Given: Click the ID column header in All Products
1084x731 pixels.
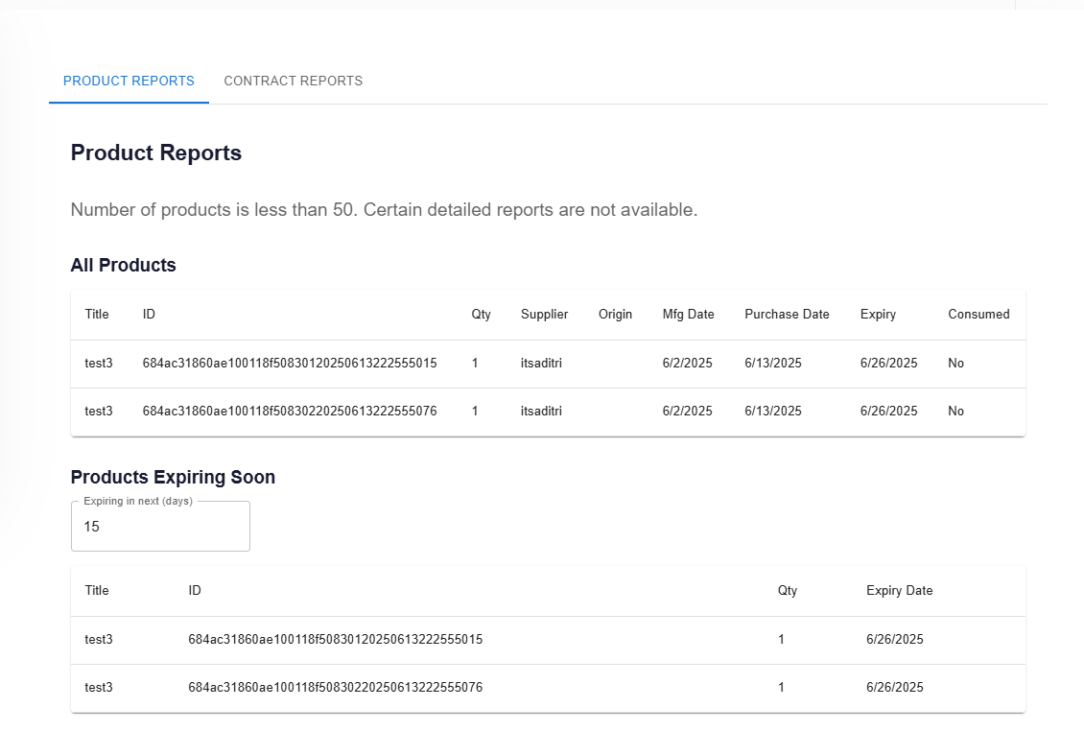Looking at the screenshot, I should 149,314.
